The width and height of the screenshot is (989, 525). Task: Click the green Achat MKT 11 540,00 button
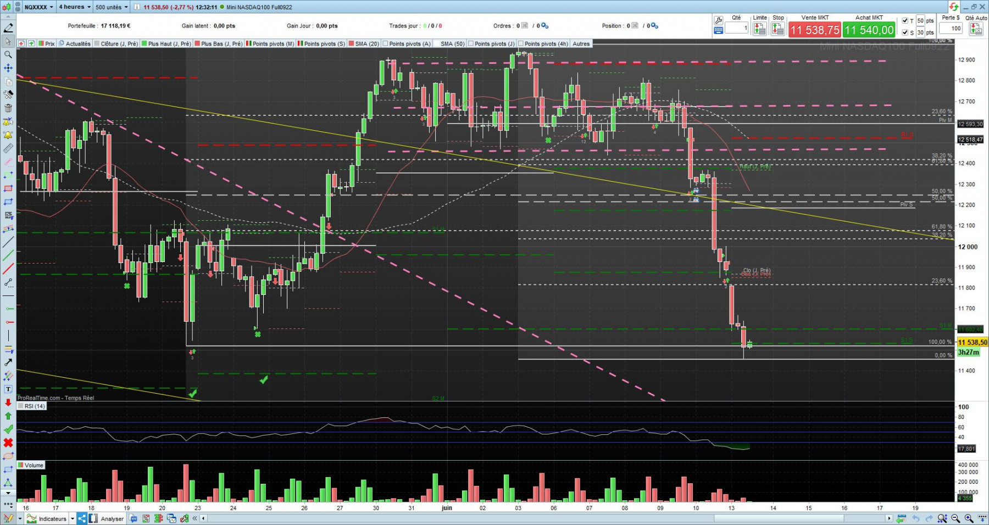[x=869, y=30]
